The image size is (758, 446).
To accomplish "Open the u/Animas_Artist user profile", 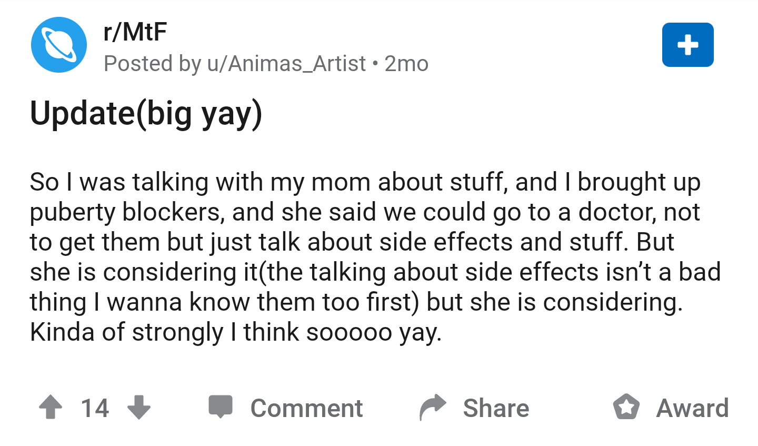I will click(x=286, y=64).
